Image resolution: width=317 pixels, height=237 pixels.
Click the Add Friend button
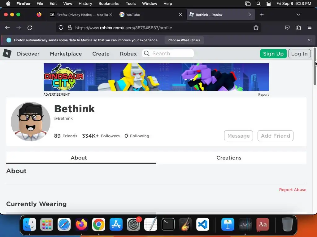coord(275,136)
